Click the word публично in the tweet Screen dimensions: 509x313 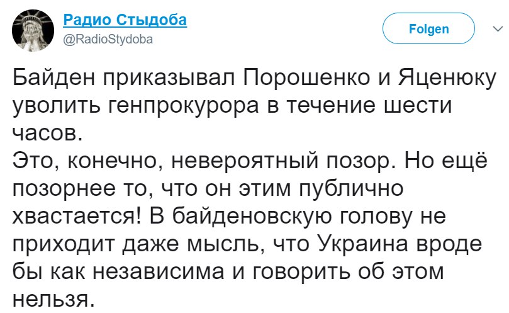pyautogui.click(x=351, y=188)
